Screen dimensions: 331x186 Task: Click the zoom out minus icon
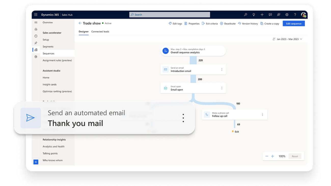point(267,156)
